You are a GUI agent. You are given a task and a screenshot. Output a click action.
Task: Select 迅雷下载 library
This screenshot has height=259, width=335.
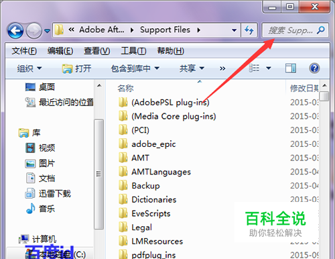click(x=55, y=193)
